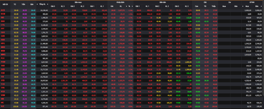Open the VIB ticker
The height and width of the screenshot is (109, 264).
[x=3, y=99]
